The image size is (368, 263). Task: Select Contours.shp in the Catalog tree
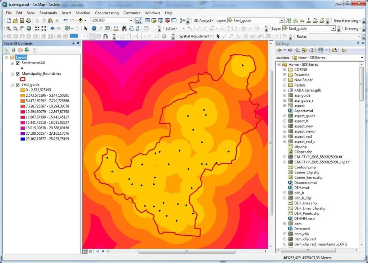pos(305,167)
